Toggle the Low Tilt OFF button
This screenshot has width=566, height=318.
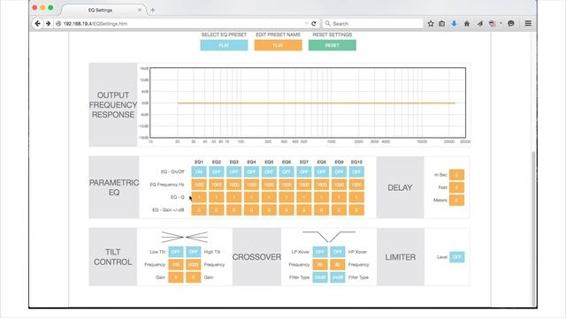[176, 252]
